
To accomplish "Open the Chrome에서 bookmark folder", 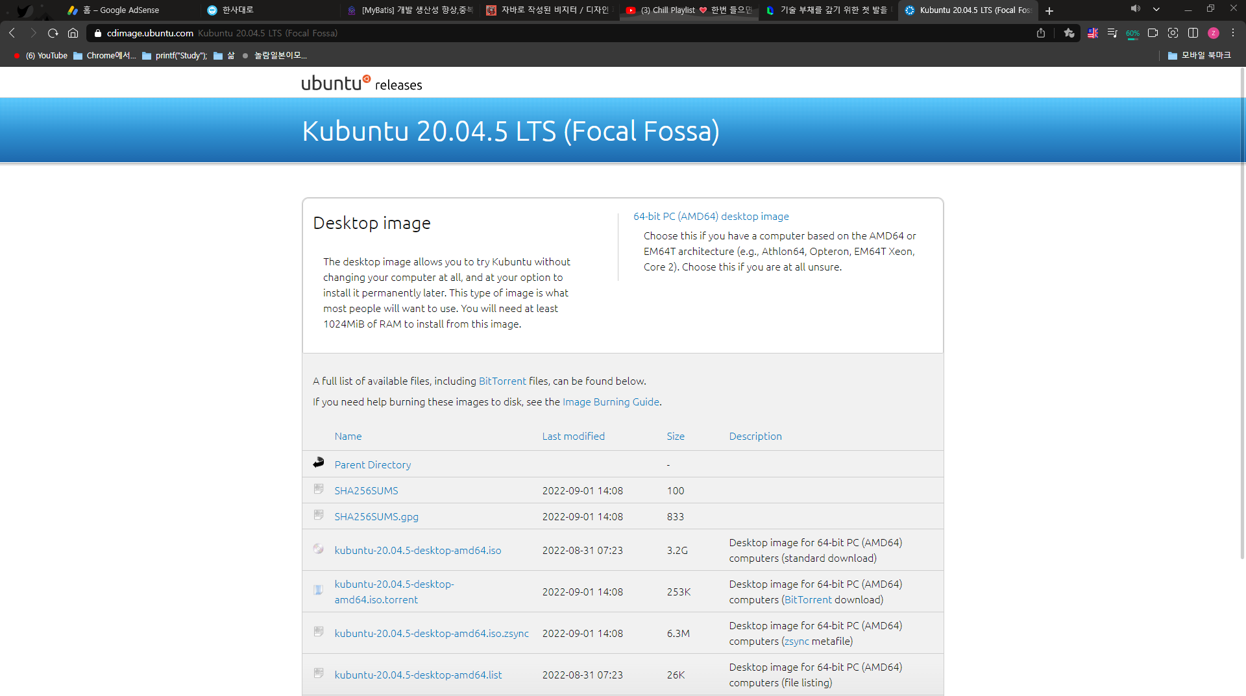I will (104, 56).
